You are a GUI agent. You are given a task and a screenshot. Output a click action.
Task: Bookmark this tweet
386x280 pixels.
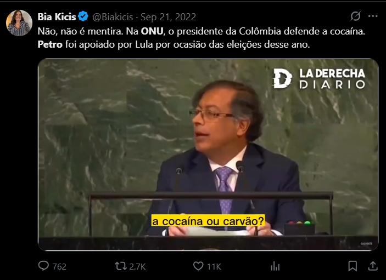[x=353, y=266]
